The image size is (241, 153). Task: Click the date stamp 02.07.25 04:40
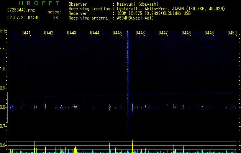tap(23, 18)
